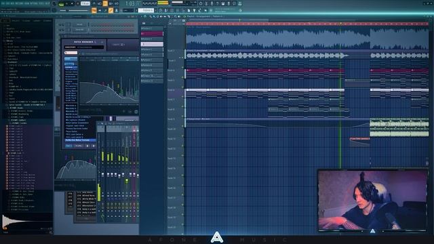
Task: Click the question mark help icon
Action: tap(217, 3)
